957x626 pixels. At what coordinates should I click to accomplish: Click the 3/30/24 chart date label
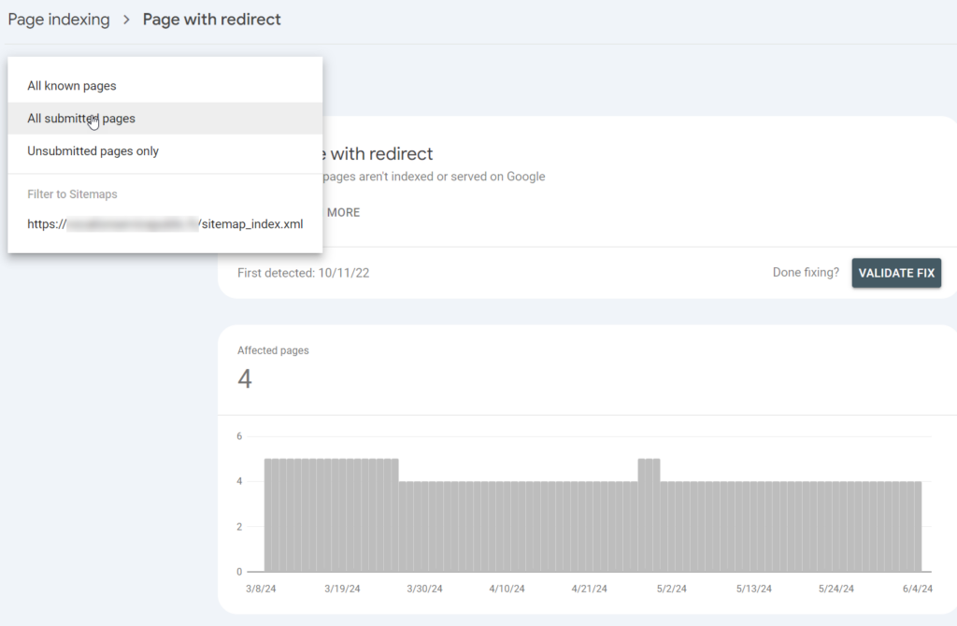click(424, 589)
